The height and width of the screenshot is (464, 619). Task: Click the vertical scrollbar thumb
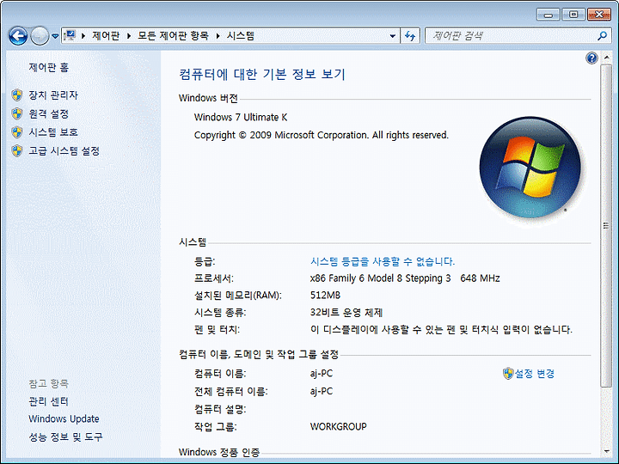click(606, 226)
